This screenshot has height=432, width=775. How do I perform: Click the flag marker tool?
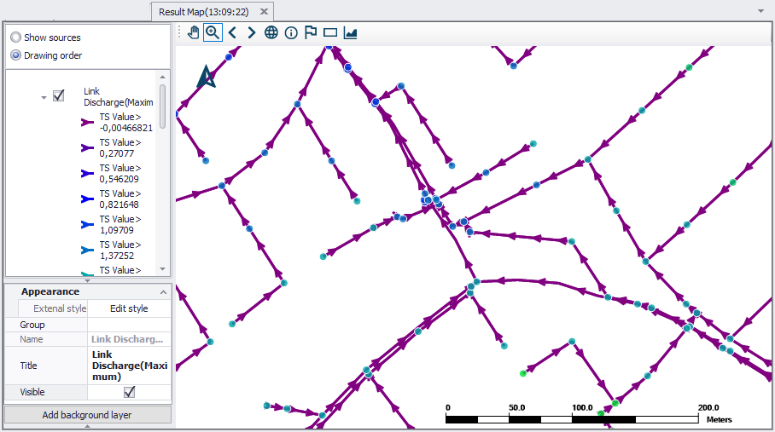[x=311, y=32]
